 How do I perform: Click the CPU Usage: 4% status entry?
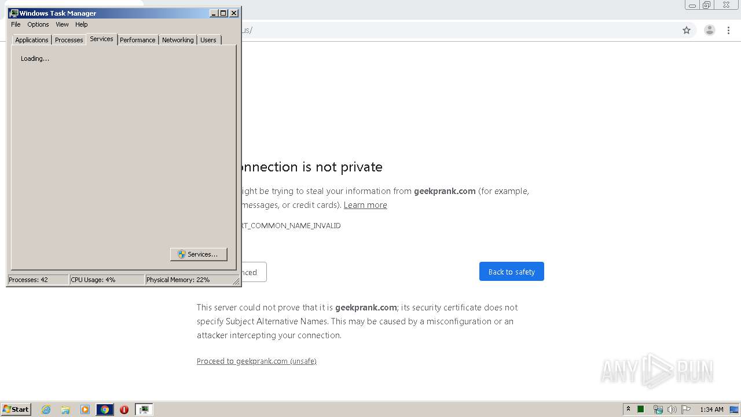tap(107, 280)
